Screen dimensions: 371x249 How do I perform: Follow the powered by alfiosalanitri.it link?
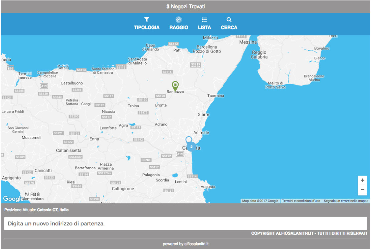click(186, 244)
